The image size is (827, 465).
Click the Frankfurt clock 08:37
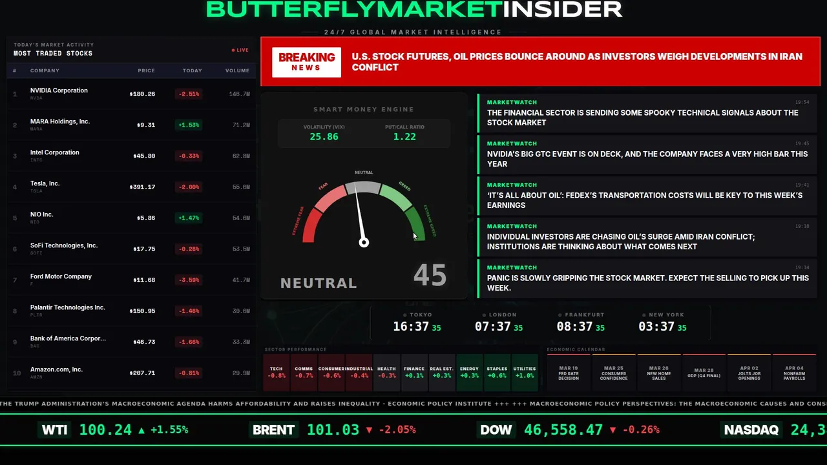coord(574,327)
